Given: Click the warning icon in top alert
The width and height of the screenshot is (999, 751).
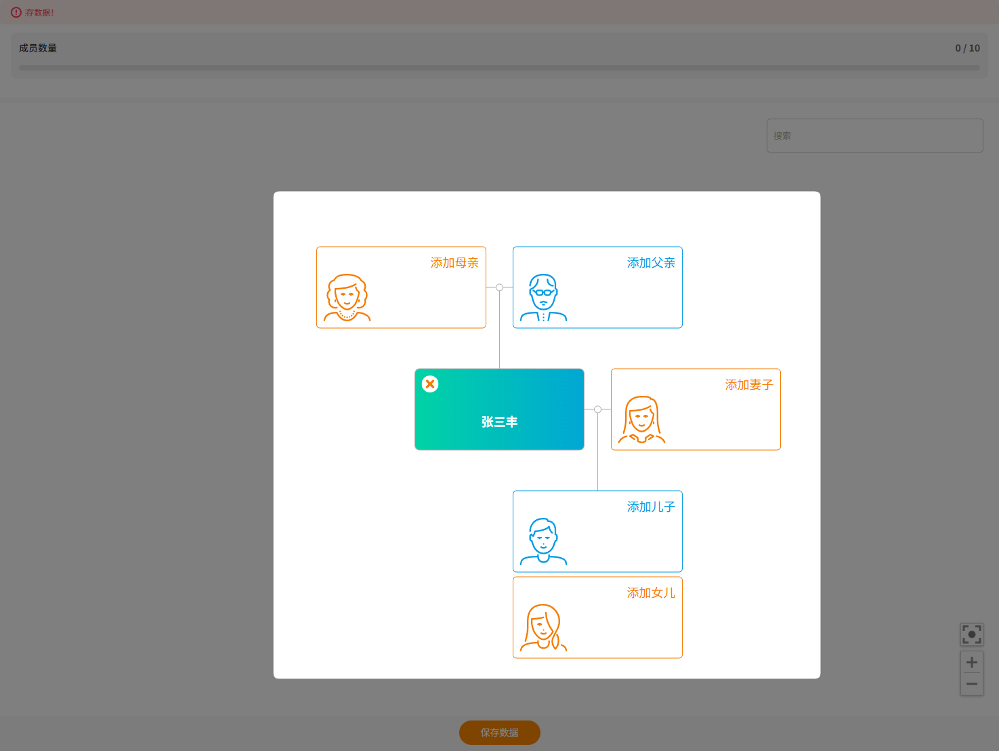Looking at the screenshot, I should 16,12.
